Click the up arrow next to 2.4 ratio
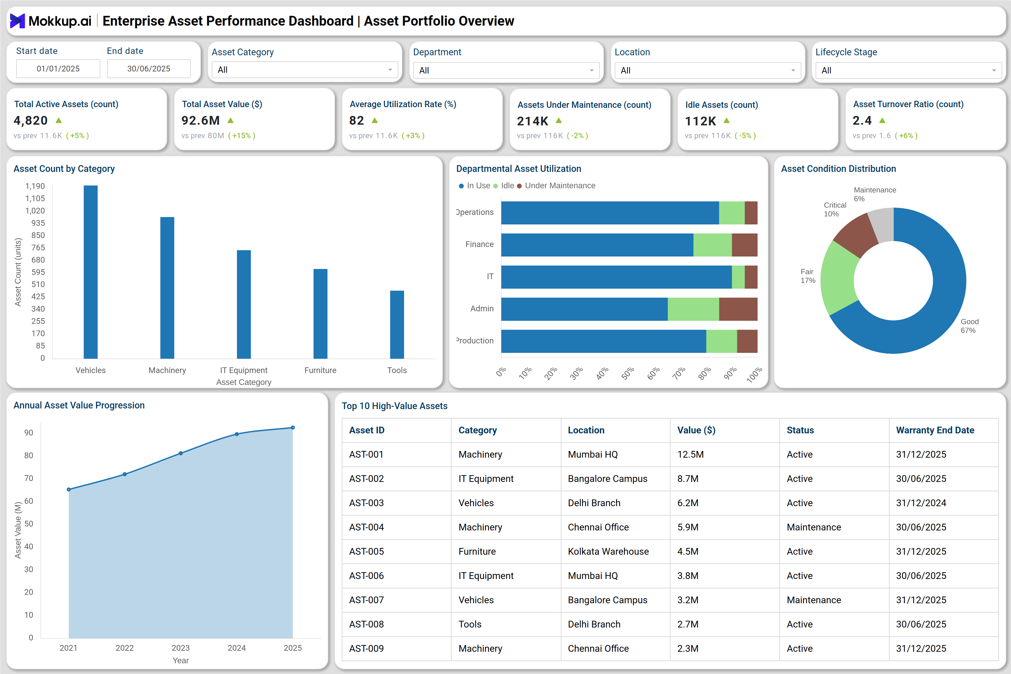 (882, 121)
